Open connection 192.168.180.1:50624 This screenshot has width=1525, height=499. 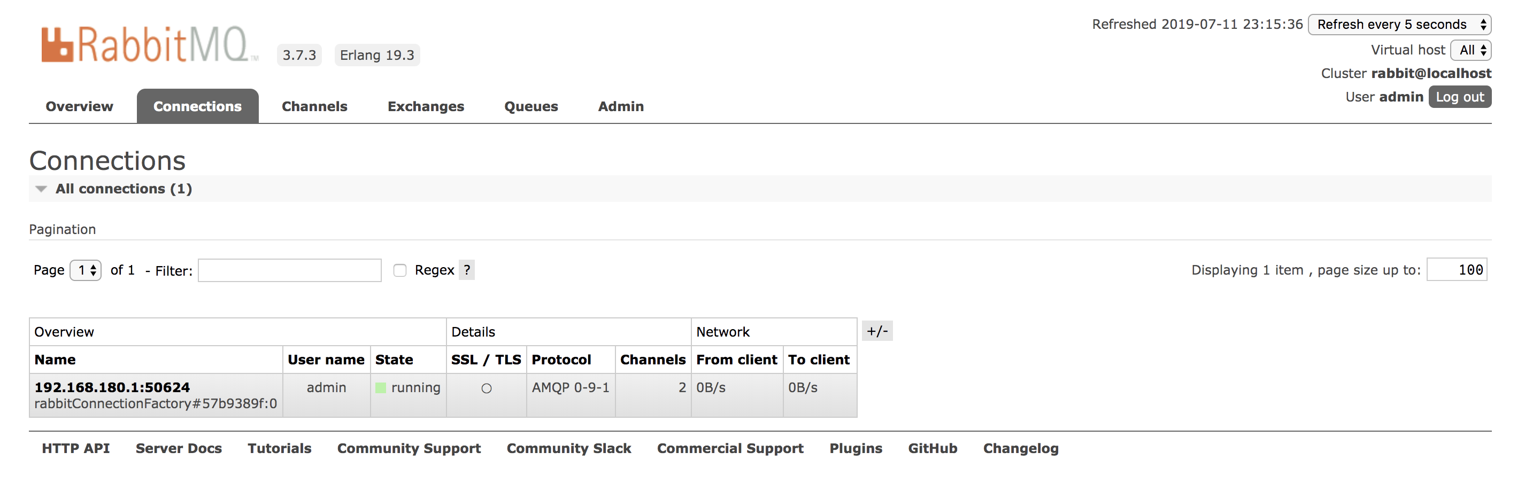(x=112, y=387)
